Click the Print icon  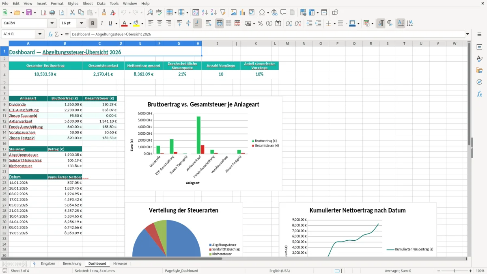pyautogui.click(x=52, y=13)
